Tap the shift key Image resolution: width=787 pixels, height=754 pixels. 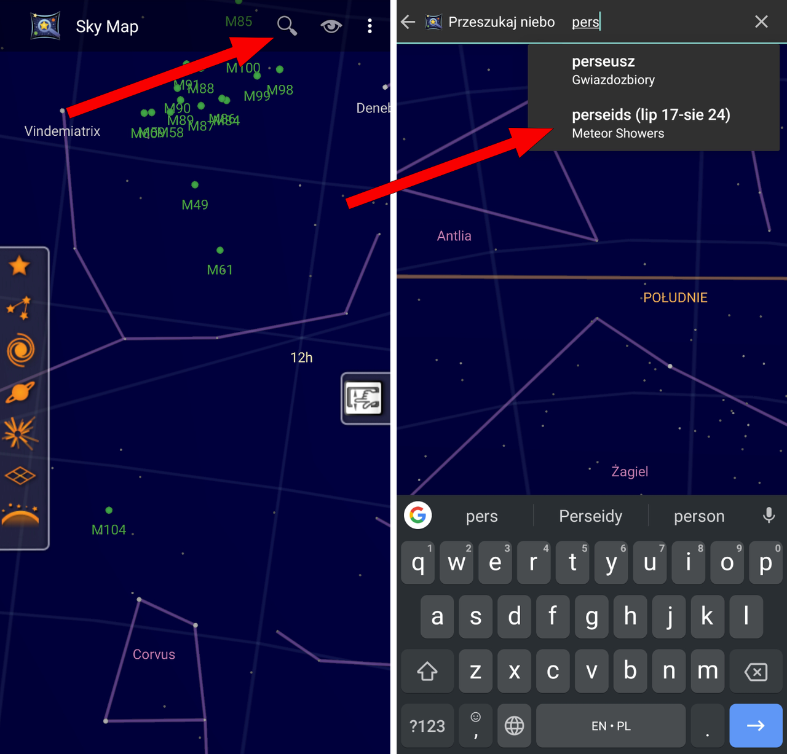pos(427,671)
